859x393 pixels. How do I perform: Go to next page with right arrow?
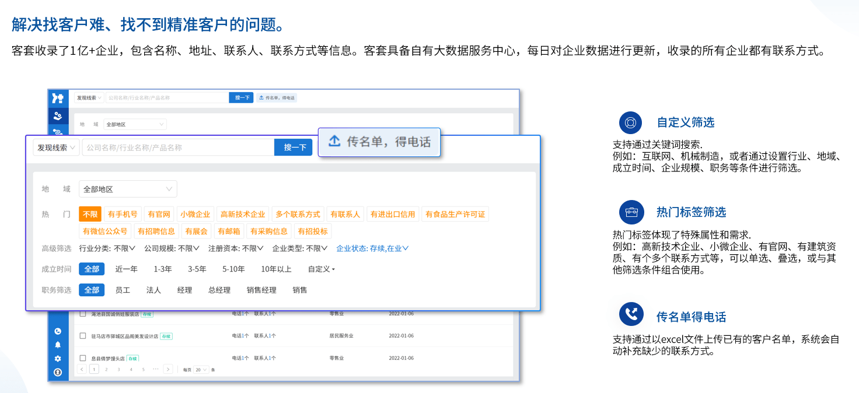pyautogui.click(x=168, y=369)
